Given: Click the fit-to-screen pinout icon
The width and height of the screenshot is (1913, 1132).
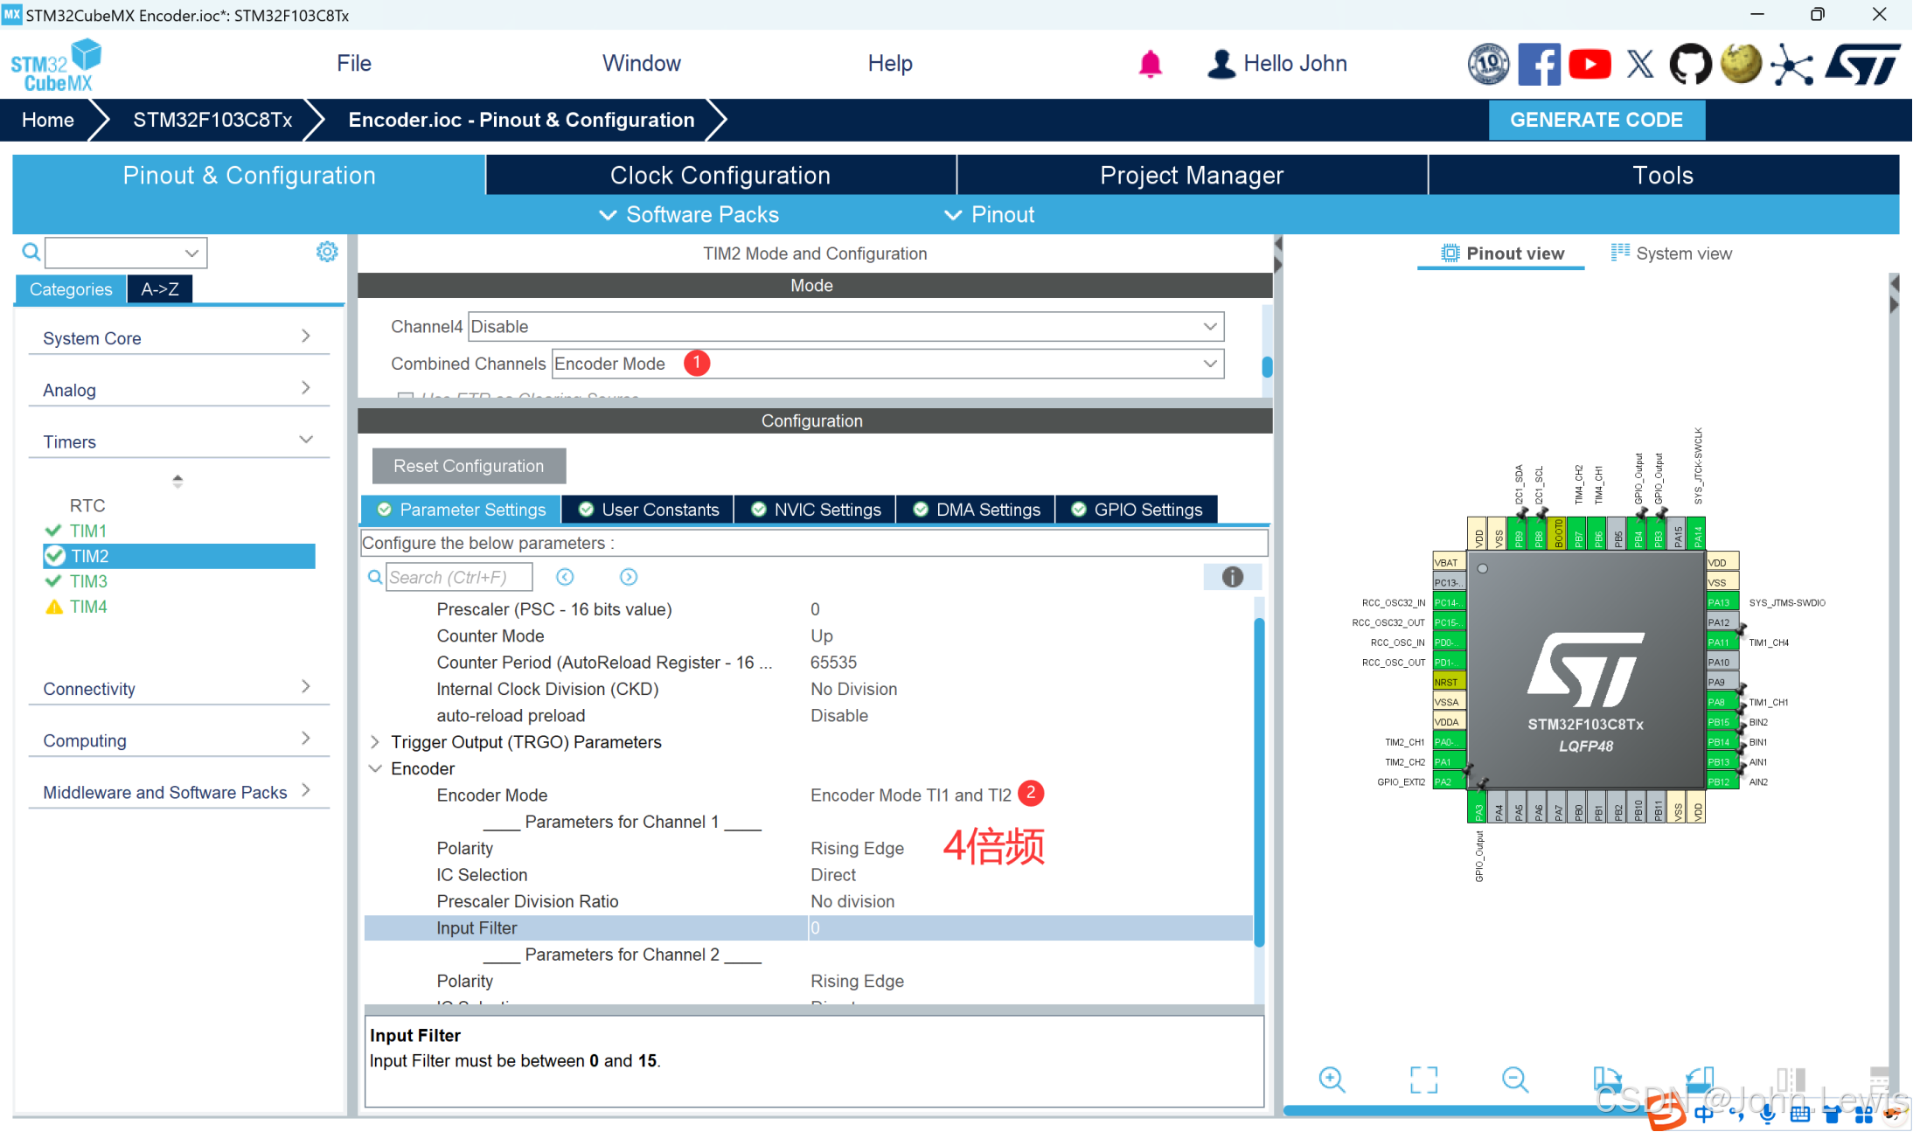Looking at the screenshot, I should (x=1423, y=1080).
